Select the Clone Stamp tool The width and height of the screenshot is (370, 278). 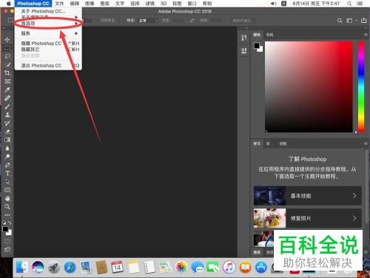(7, 115)
